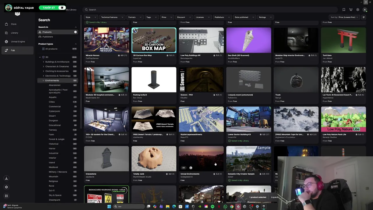Click the magnifier icon in search bar
Viewport: 373px width, 210px height.
pyautogui.click(x=86, y=10)
